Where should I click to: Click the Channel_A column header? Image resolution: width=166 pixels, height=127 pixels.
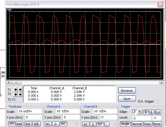click(x=57, y=88)
